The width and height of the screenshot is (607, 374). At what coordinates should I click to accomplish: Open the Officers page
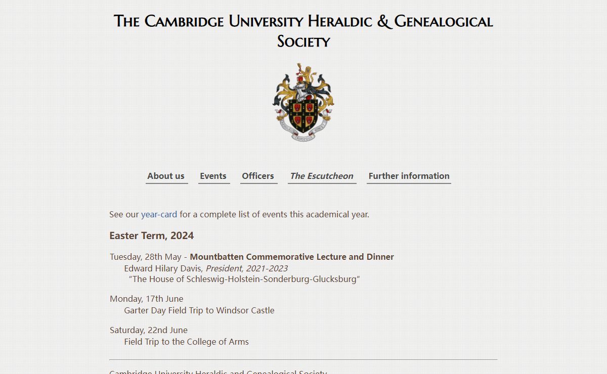point(258,176)
